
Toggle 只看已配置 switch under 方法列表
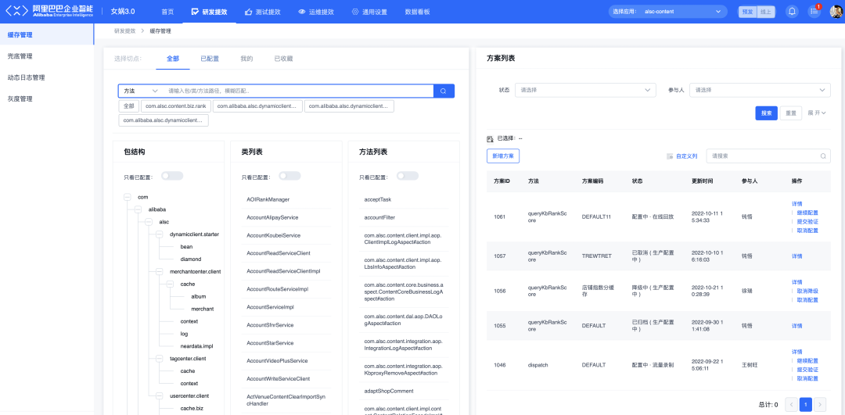[x=408, y=176]
